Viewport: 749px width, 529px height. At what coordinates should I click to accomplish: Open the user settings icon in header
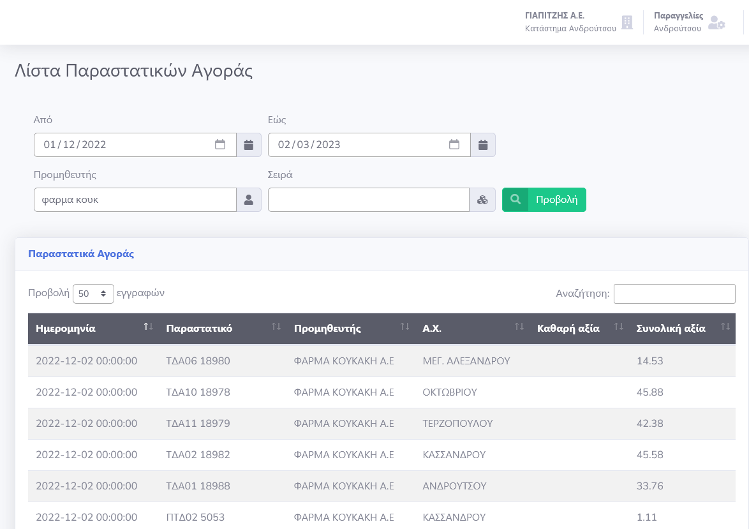point(716,22)
